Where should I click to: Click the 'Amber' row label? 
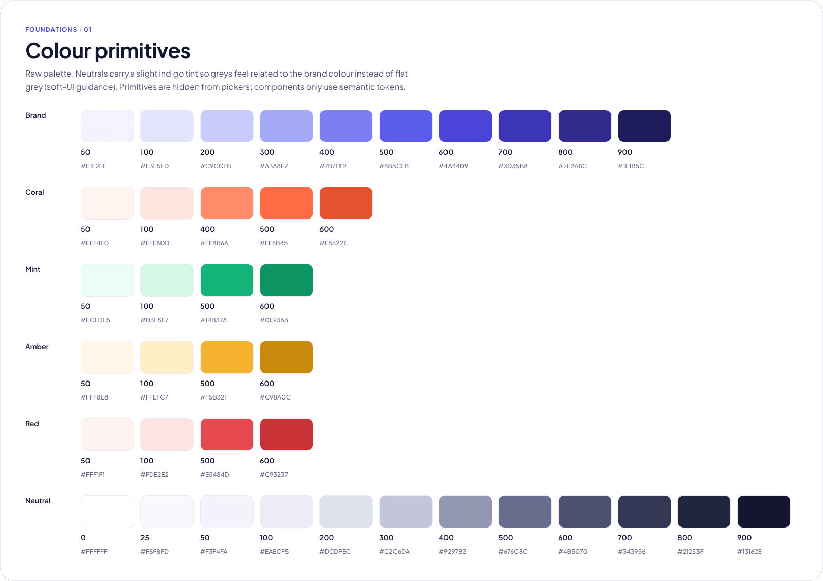tap(37, 347)
